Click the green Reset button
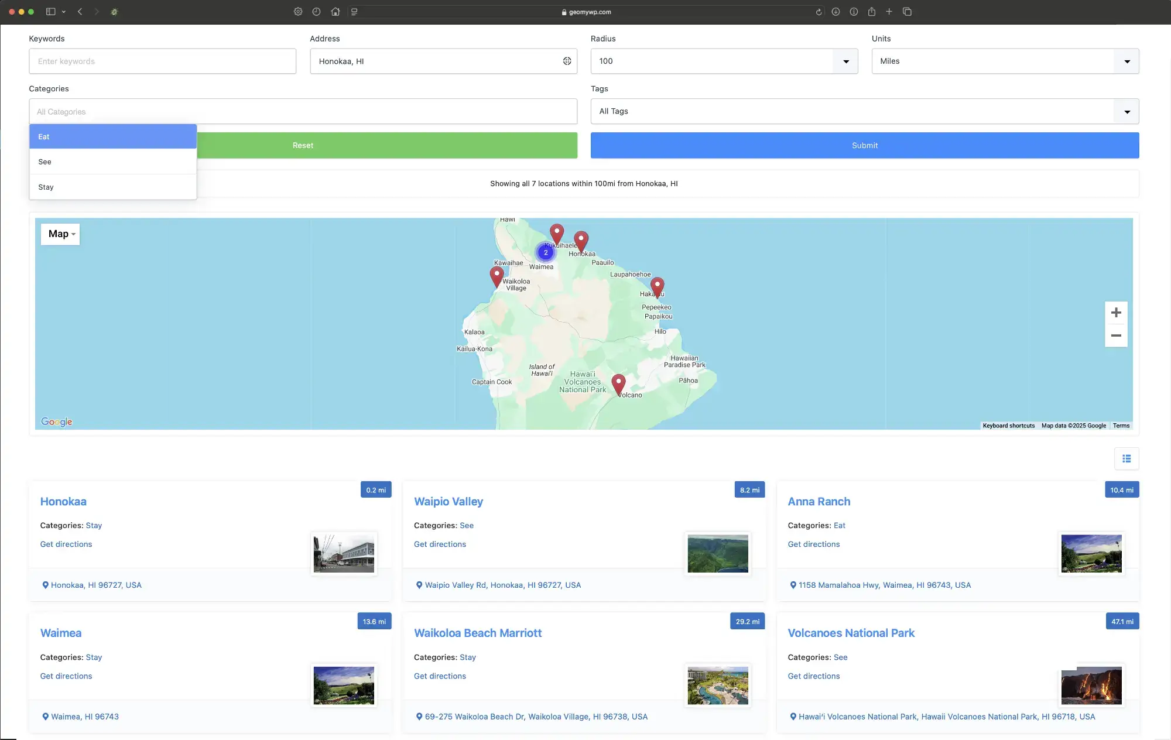 click(x=386, y=145)
